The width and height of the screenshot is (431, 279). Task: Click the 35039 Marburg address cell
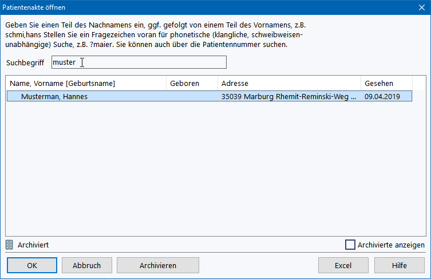pos(288,96)
